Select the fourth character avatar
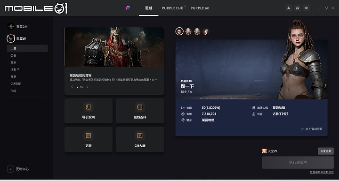Image resolution: width=339 pixels, height=181 pixels. pos(206,31)
